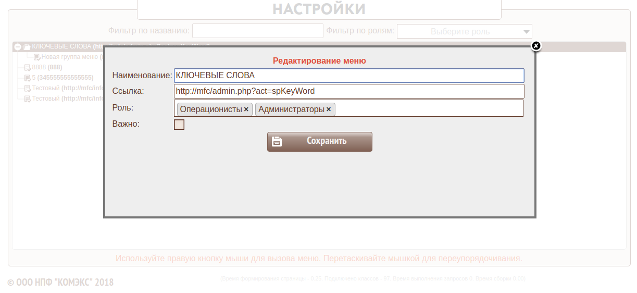
Task: Click the КЛЮЧЕВЫЕ СЛОВА folder icon
Action: [x=27, y=47]
